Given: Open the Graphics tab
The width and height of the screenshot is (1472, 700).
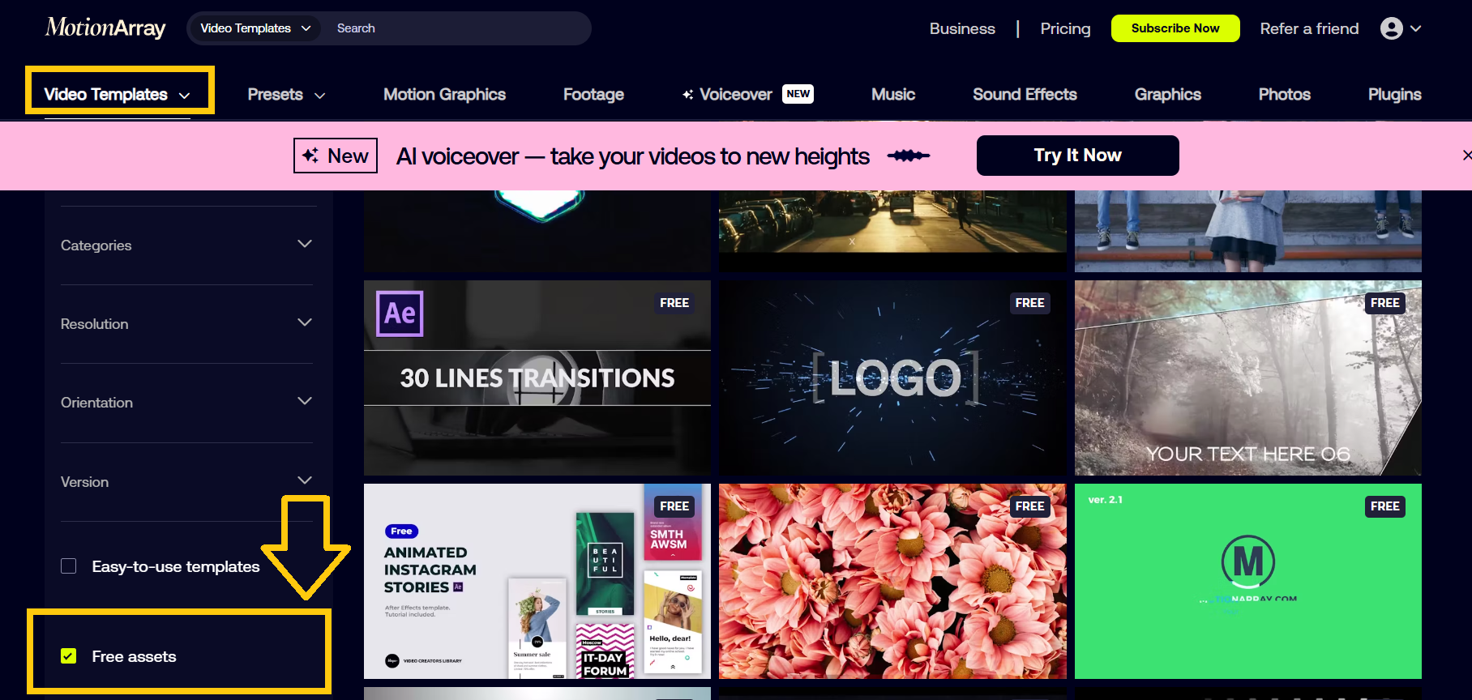Looking at the screenshot, I should pyautogui.click(x=1167, y=95).
